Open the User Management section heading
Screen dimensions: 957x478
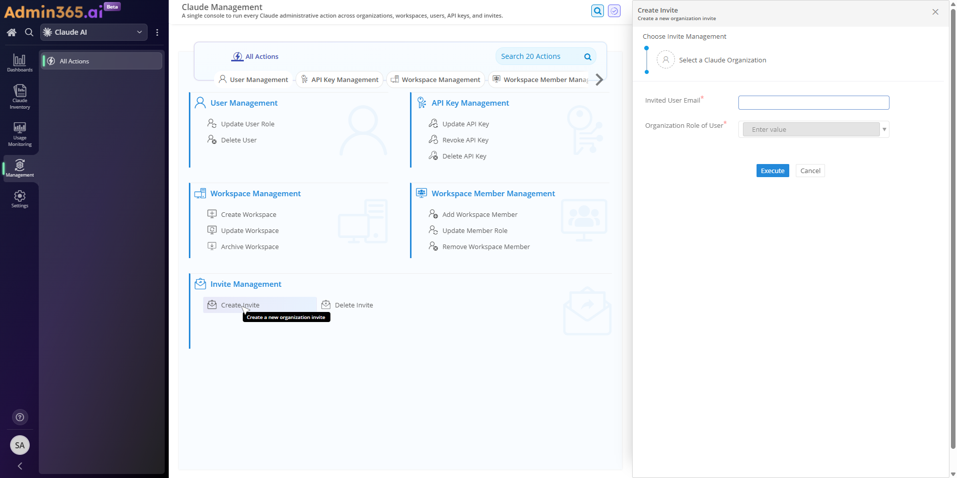(x=244, y=103)
